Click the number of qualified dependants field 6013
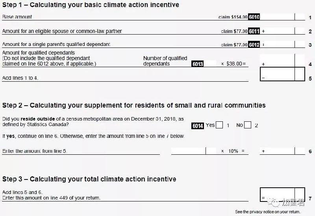 pyautogui.click(x=210, y=64)
